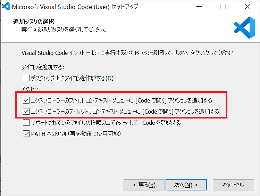The width and height of the screenshot is (260, 196).
Task: Click the VS Code icon in title bar
Action: coord(6,7)
